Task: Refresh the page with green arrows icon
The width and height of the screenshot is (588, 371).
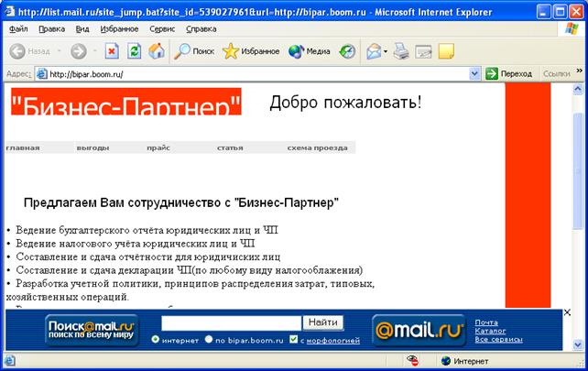Action: pyautogui.click(x=134, y=51)
